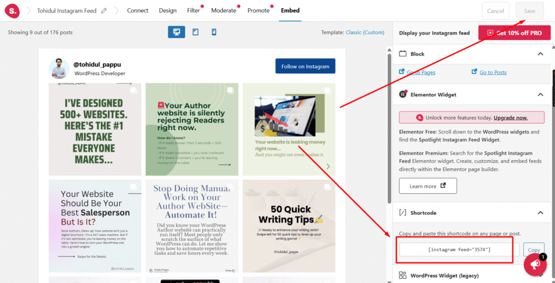Click the Save button
Screen dimensions: 555x283
coord(530,11)
